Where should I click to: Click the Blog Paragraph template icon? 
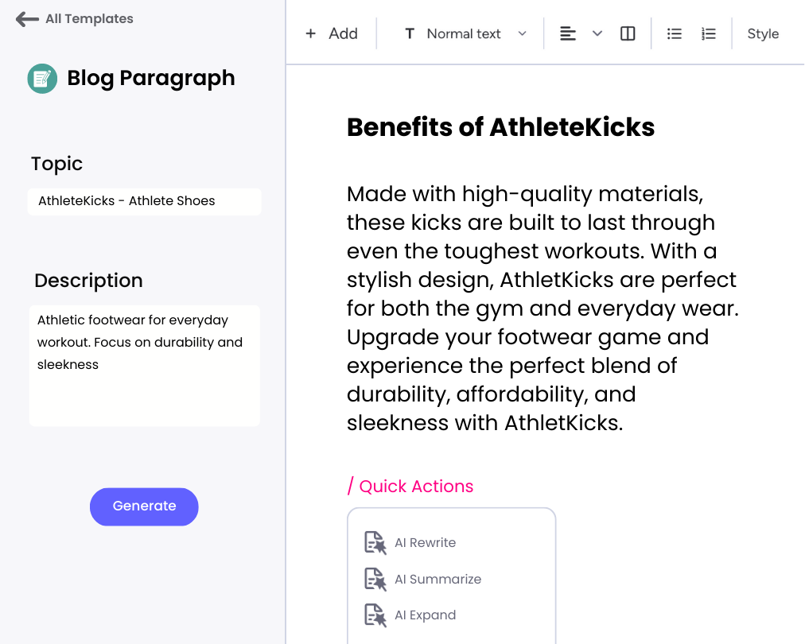pyautogui.click(x=42, y=79)
